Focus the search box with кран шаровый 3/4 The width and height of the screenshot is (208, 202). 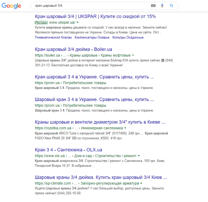click(104, 6)
